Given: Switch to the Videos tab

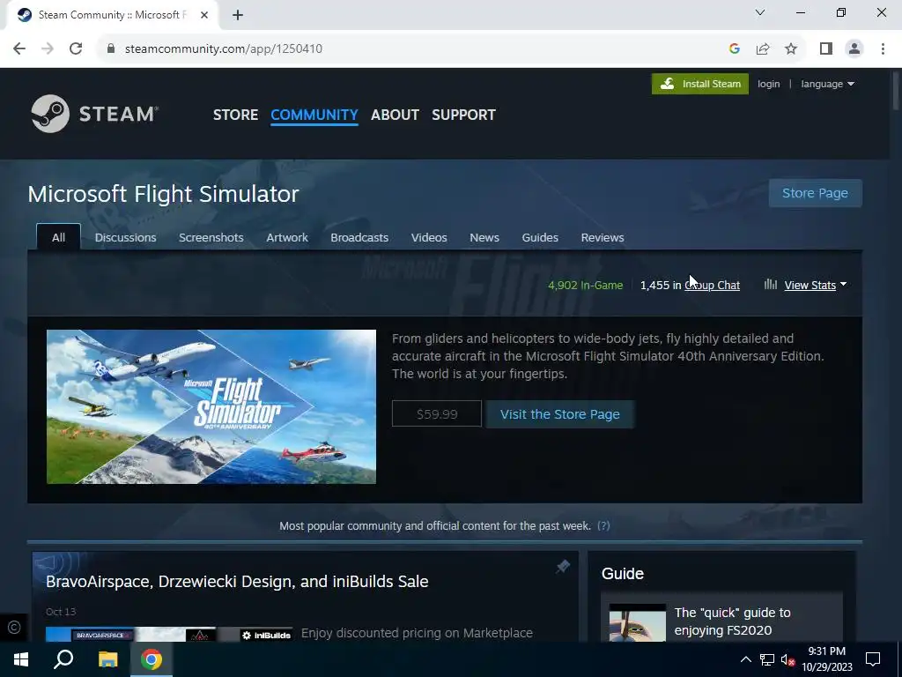Looking at the screenshot, I should (x=429, y=237).
